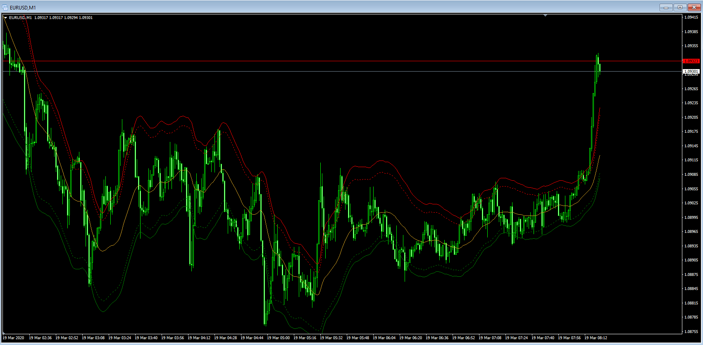Image resolution: width=703 pixels, height=345 pixels.
Task: Restore down the EURUSD,M1 chart window
Action: pyautogui.click(x=680, y=7)
